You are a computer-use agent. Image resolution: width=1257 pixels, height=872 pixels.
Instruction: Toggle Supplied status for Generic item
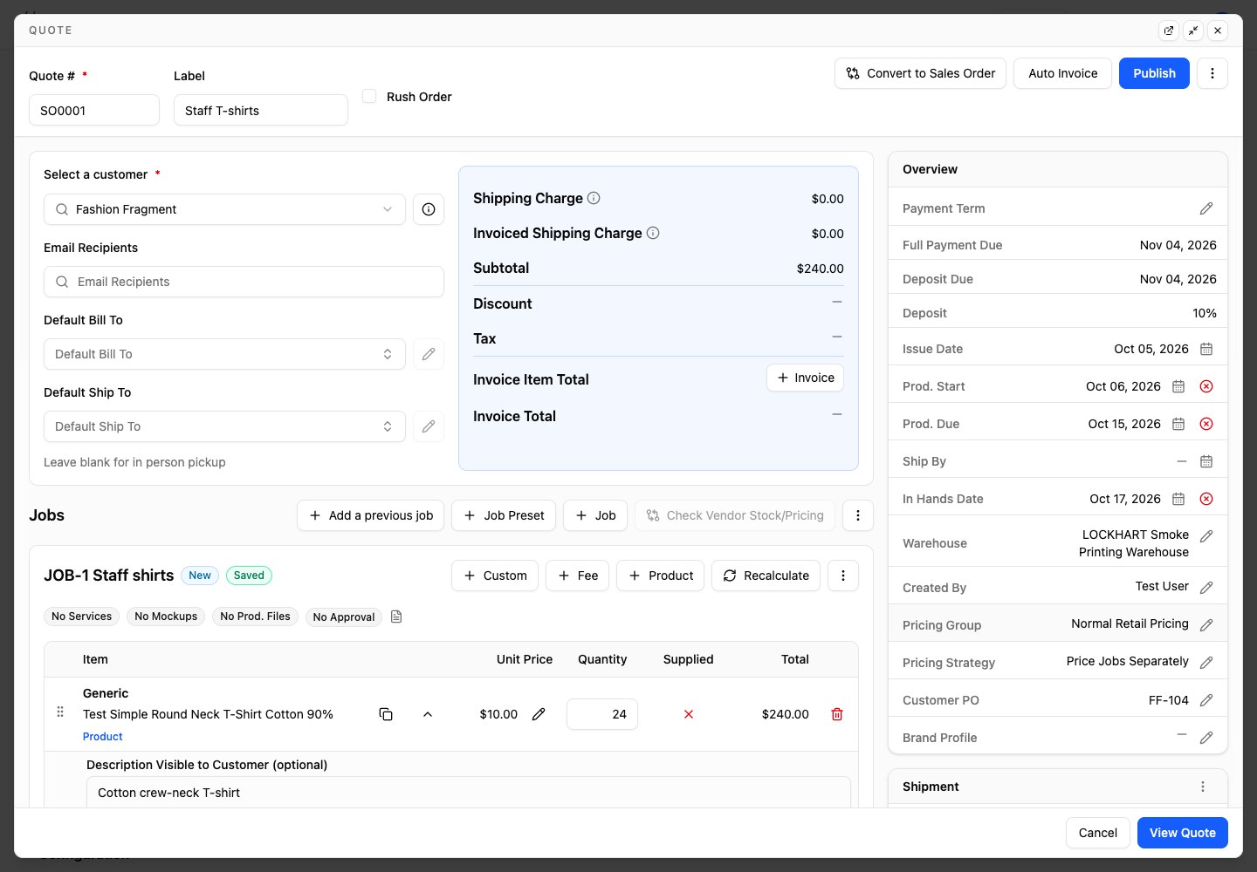[689, 714]
